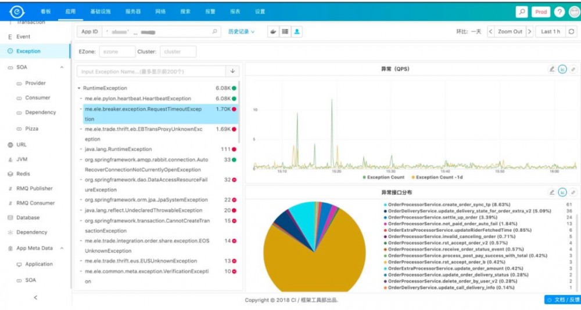This screenshot has width=581, height=310.
Task: Open the 网络 top menu
Action: [x=160, y=12]
